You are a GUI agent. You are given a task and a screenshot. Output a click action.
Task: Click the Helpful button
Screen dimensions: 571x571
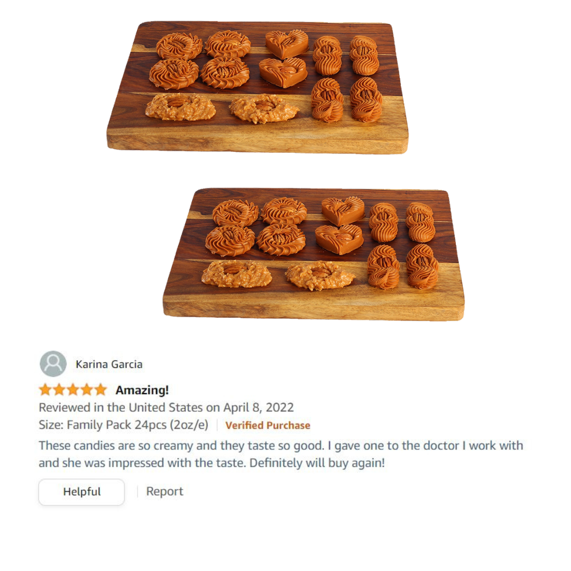click(81, 492)
